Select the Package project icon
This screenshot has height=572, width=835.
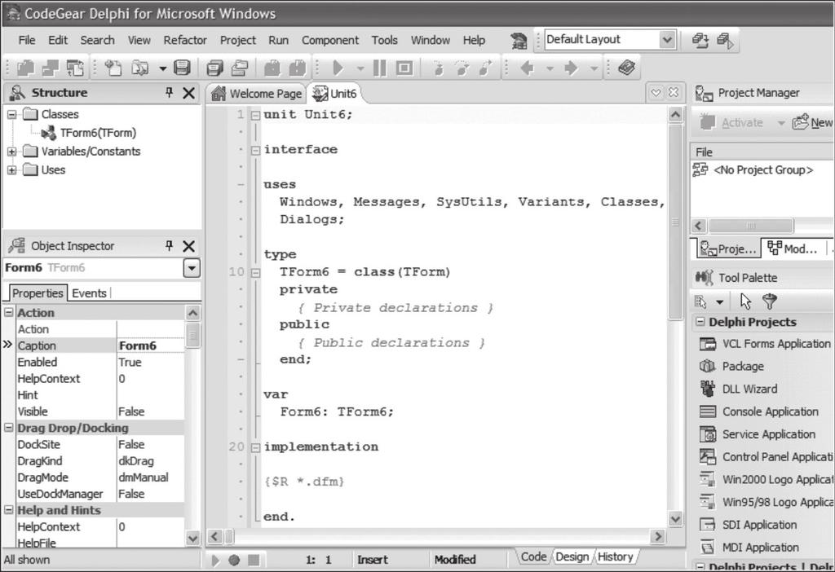point(707,366)
